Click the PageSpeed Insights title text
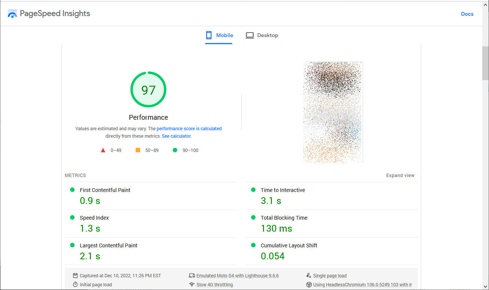The image size is (489, 290). pyautogui.click(x=55, y=13)
